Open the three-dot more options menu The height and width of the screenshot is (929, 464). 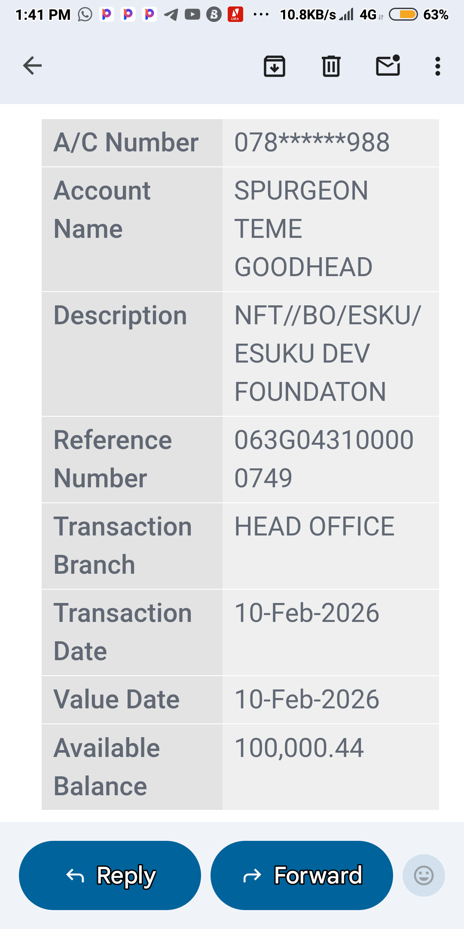pos(437,66)
